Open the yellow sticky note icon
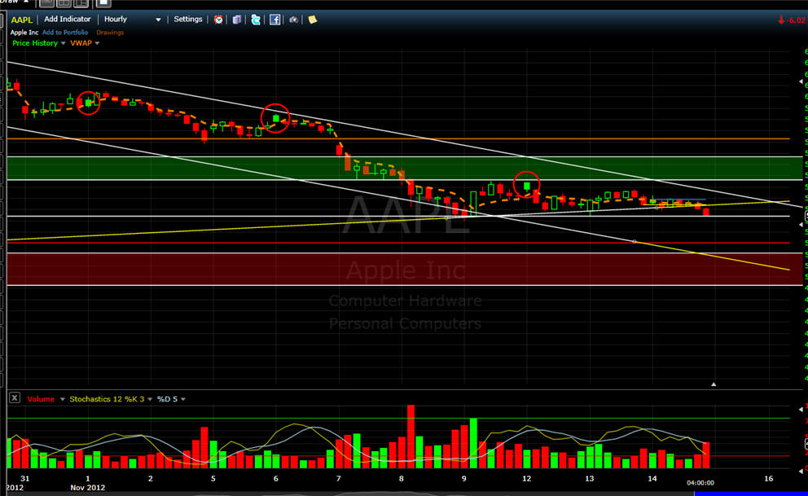This screenshot has height=496, width=808. point(312,20)
